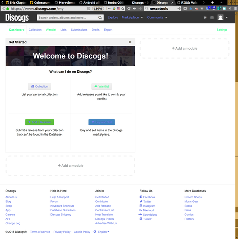Viewport: 238px width, 239px height.
Task: Click the globe language icon
Action: (x=95, y=232)
